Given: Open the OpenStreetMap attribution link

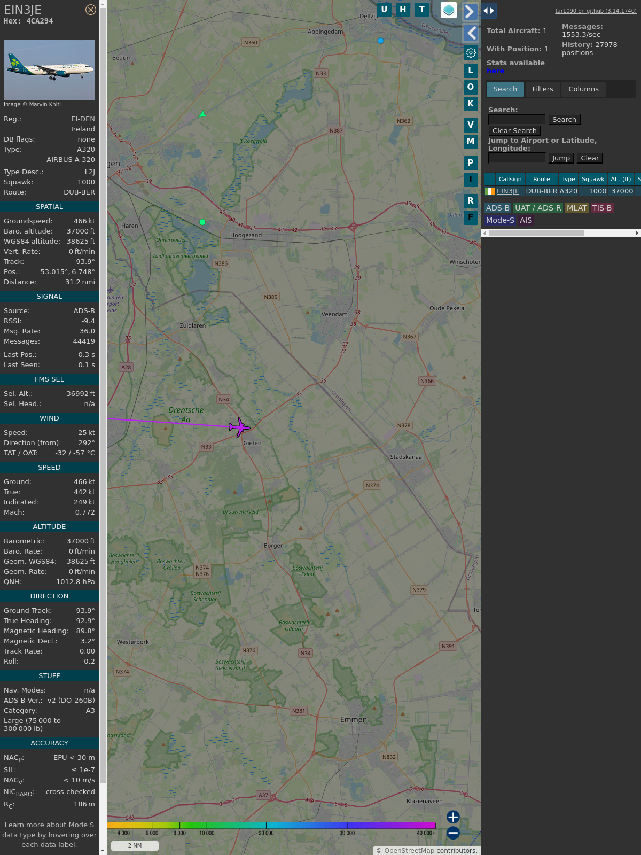Looking at the screenshot, I should click(409, 851).
